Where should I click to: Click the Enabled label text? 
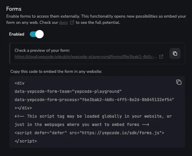17,34
